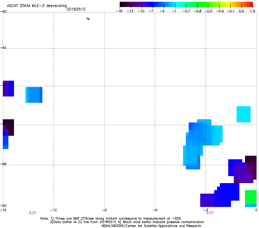
Task: Click the -42 latitude axis label
Action: coord(3,48)
